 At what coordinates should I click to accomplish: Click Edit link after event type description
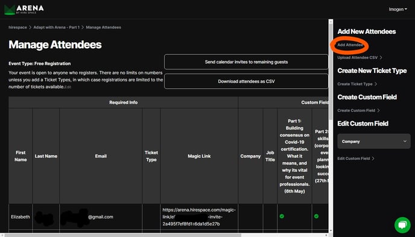click(x=68, y=87)
